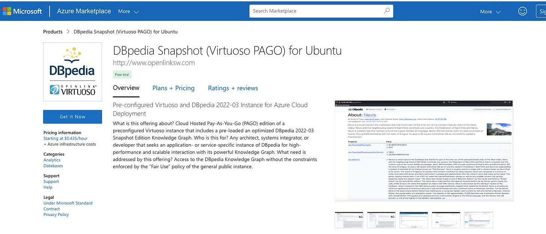The height and width of the screenshot is (234, 546).
Task: Click the Products breadcrumb link
Action: 52,31
